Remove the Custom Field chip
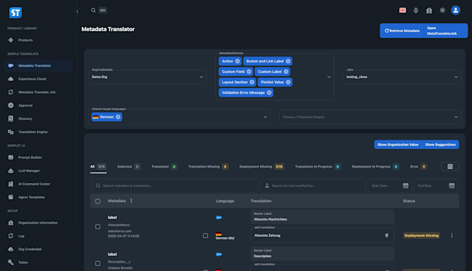Image resolution: width=472 pixels, height=271 pixels. point(249,72)
